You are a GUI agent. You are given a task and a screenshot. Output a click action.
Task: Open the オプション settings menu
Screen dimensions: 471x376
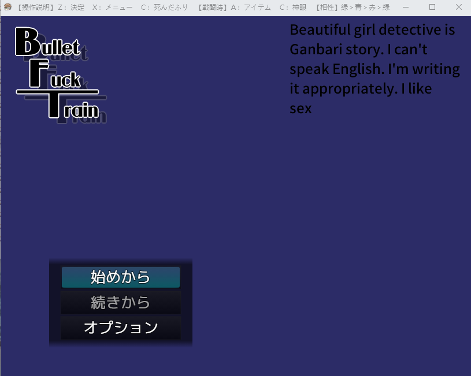(x=120, y=327)
